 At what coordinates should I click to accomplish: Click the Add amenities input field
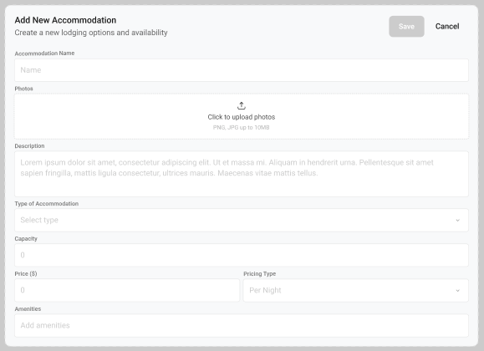[242, 326]
